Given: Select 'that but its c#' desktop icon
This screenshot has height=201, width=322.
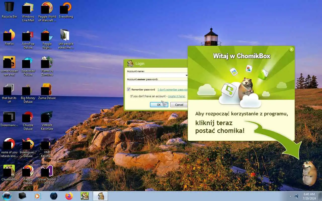Looking at the screenshot, I should point(9,93).
